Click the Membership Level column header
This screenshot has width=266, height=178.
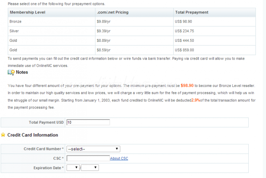[28, 12]
